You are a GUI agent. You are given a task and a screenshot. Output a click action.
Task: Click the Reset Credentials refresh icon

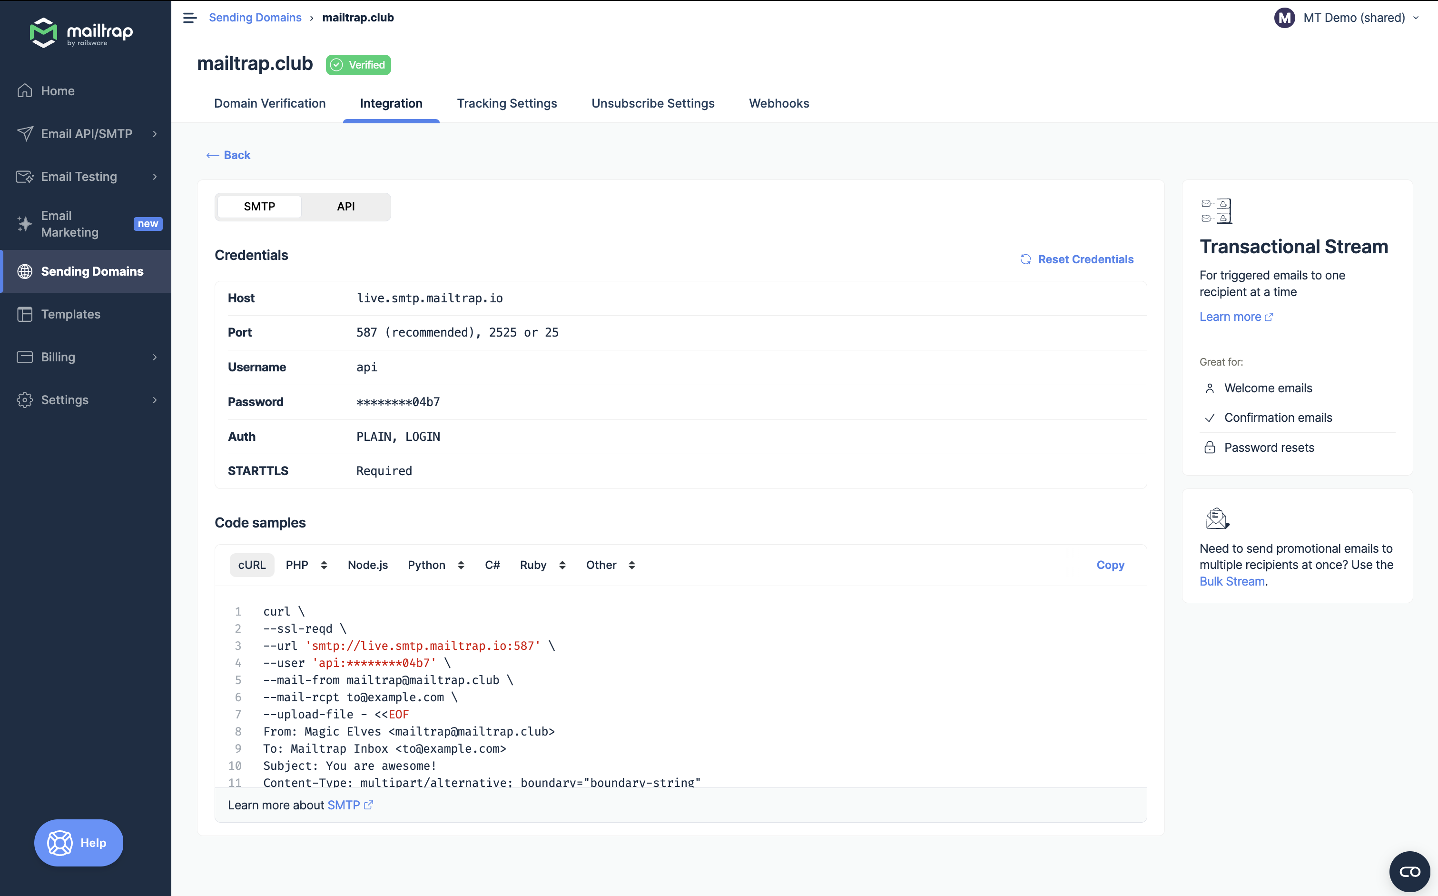coord(1025,258)
